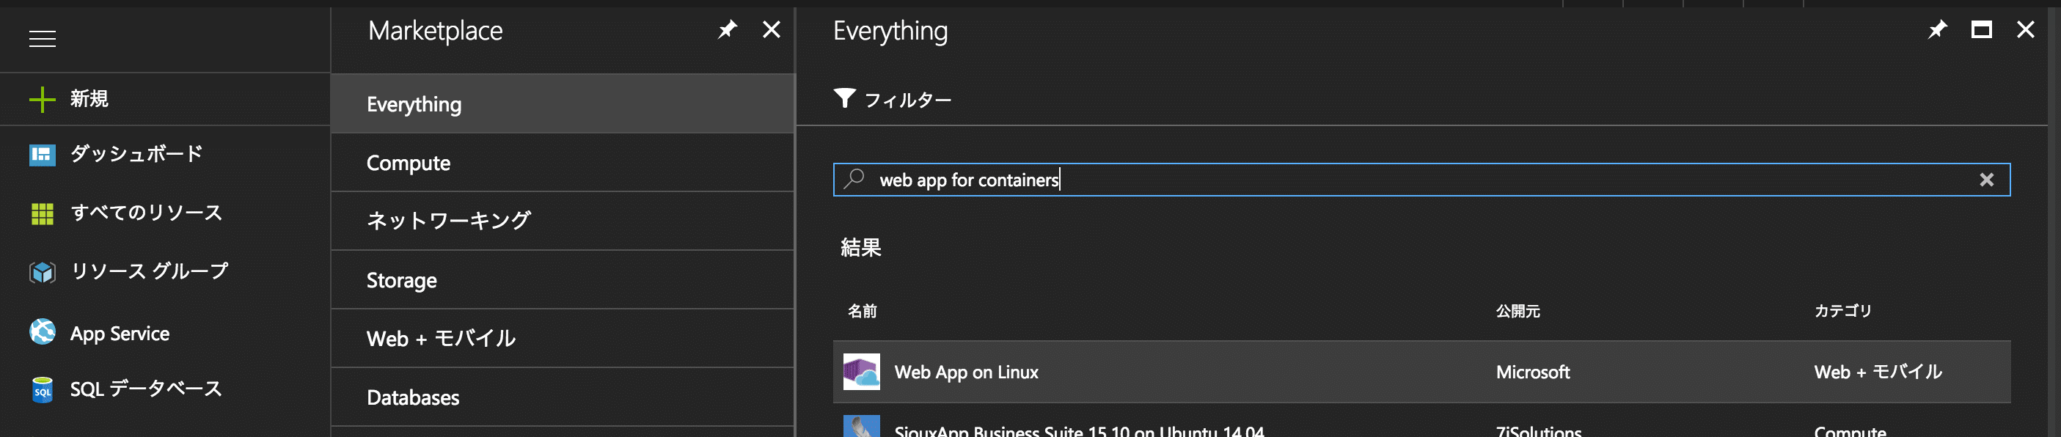
Task: Select Everything in Marketplace list
Action: 563,104
